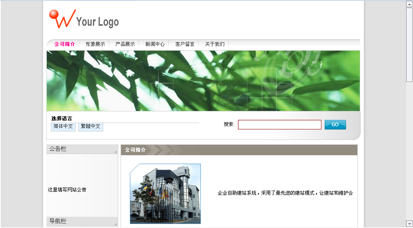The image size is (413, 228).
Task: Click the 选择语言 label
Action: [62, 119]
